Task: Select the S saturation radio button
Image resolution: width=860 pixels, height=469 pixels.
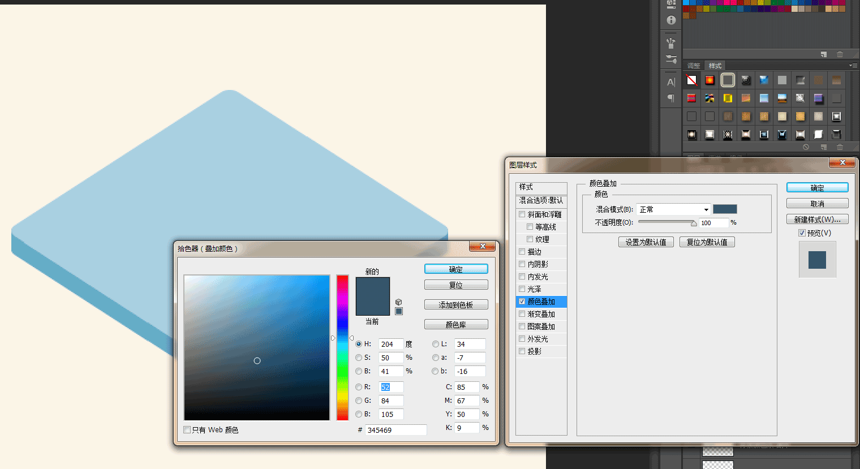Action: (x=359, y=358)
